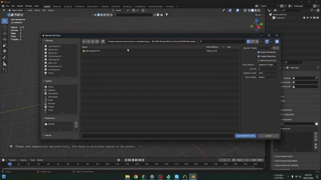
Task: Switch file browser to vertical list display
Action: coord(249,41)
